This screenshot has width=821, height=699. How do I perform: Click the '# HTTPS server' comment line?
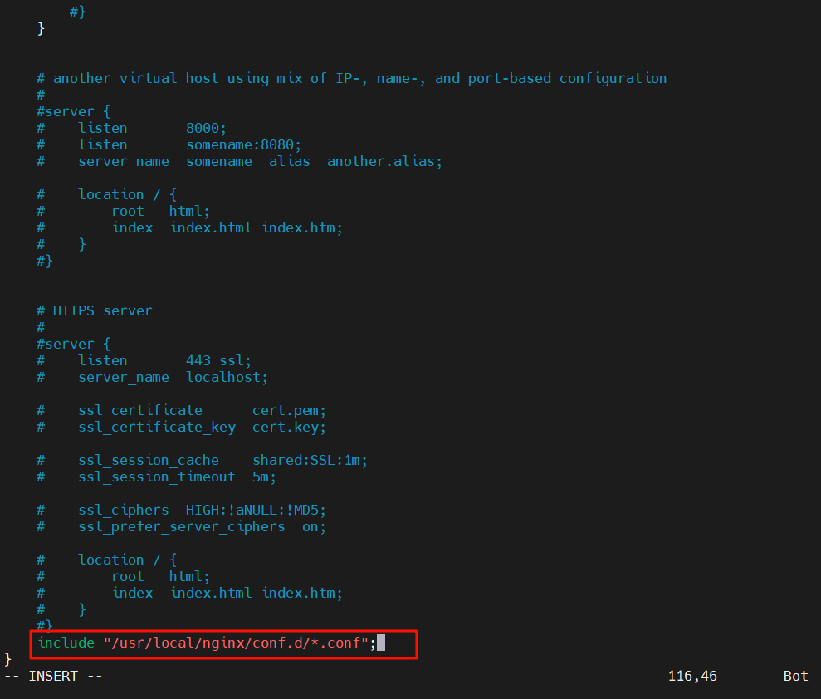(x=95, y=311)
